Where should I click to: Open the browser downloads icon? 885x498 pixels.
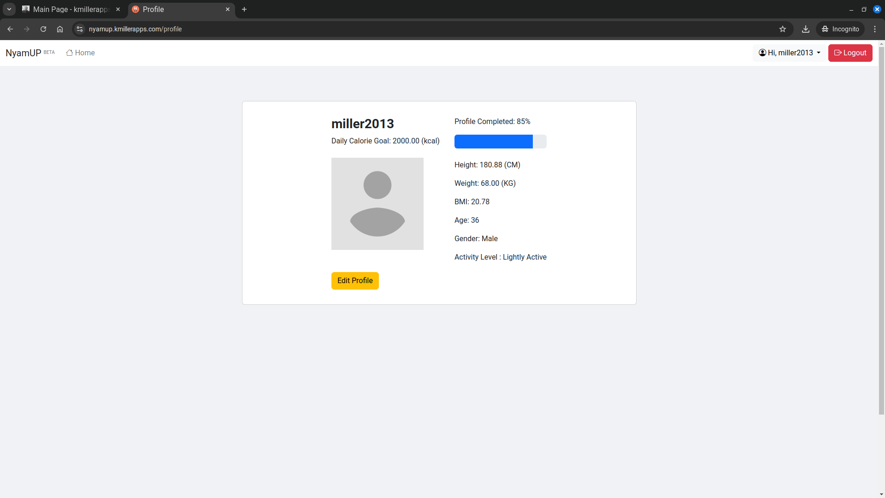[x=806, y=29]
